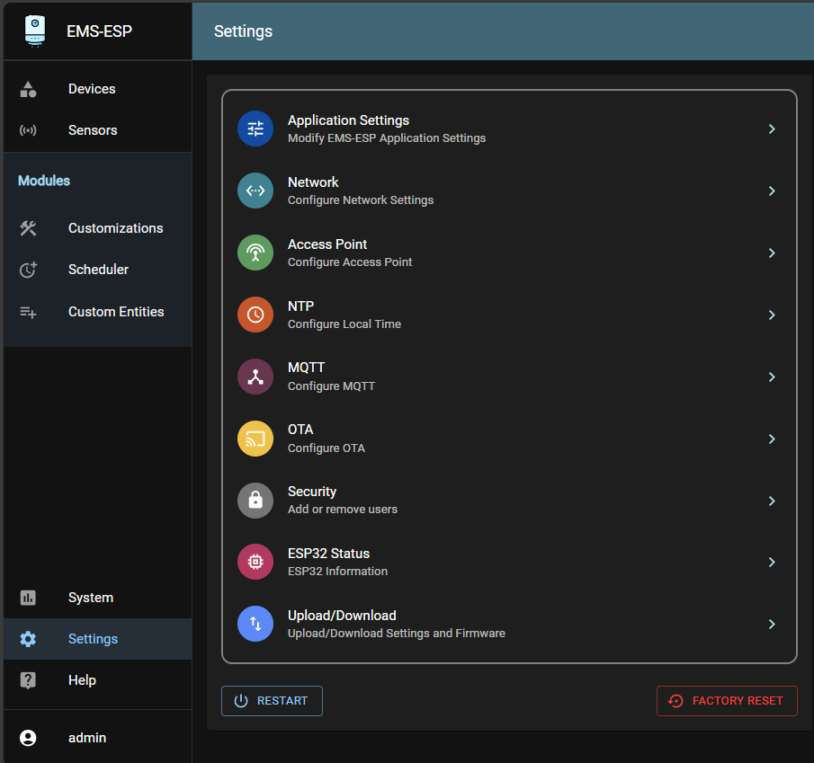This screenshot has width=814, height=763.
Task: Open the admin account avatar icon
Action: click(x=28, y=737)
